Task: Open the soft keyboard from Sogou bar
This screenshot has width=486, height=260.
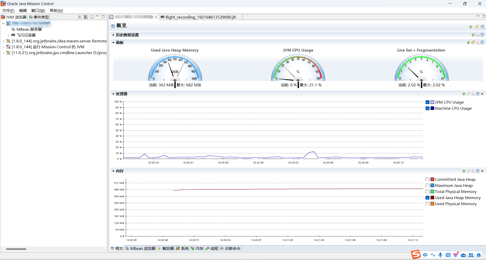Action: [x=448, y=255]
